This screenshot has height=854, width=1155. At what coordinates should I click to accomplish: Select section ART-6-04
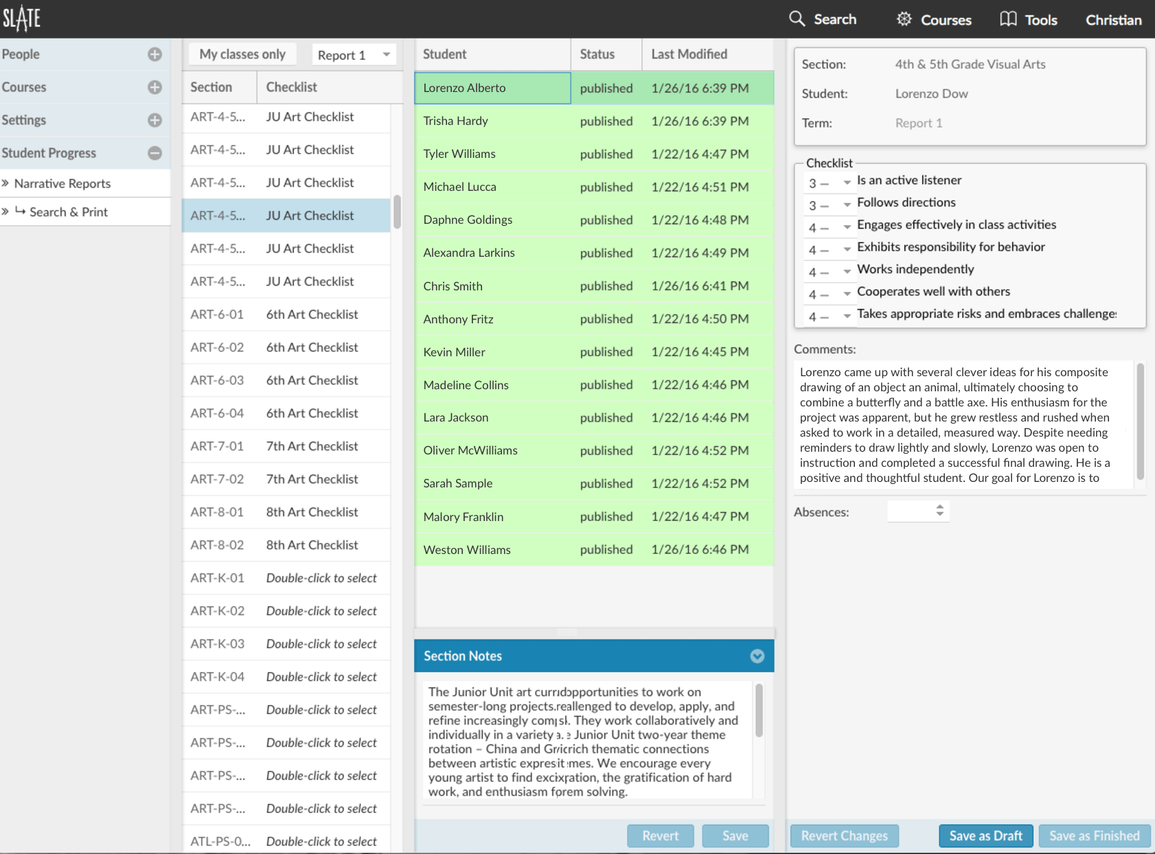pos(286,413)
